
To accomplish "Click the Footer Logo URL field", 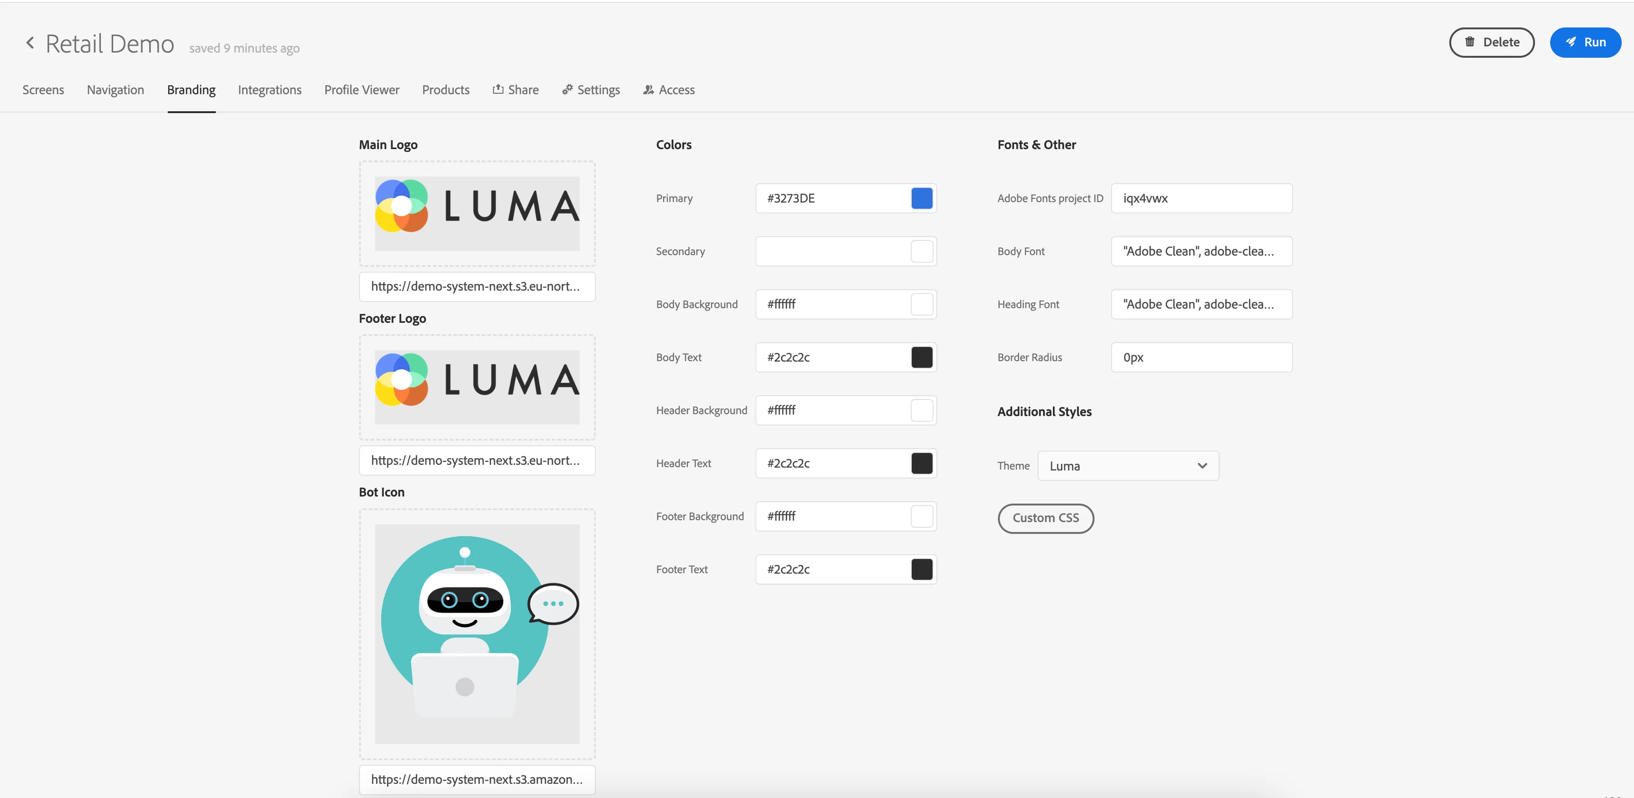I will click(477, 461).
